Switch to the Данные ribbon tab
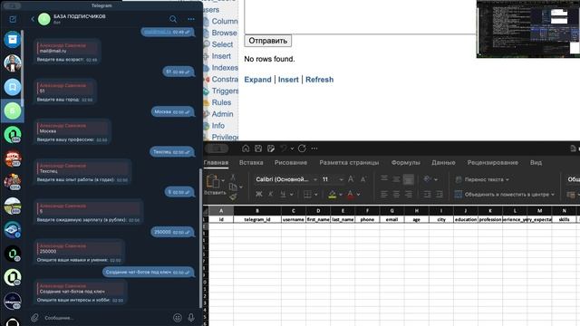Image resolution: width=580 pixels, height=326 pixels. point(443,163)
